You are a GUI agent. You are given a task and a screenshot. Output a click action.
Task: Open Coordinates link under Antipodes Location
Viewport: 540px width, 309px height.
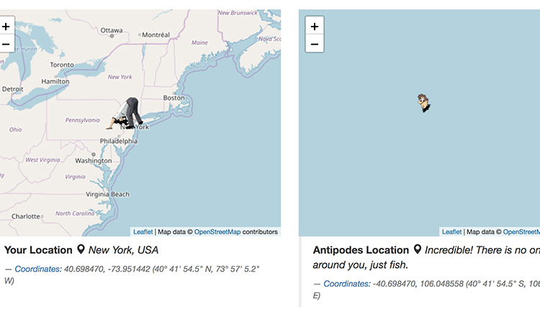(347, 284)
